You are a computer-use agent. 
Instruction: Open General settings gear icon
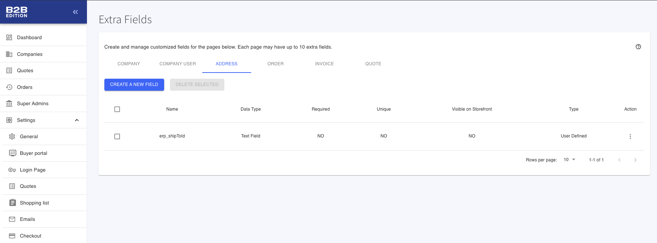12,136
